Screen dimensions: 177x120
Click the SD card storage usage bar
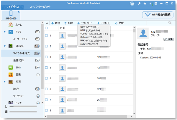(x=23, y=112)
